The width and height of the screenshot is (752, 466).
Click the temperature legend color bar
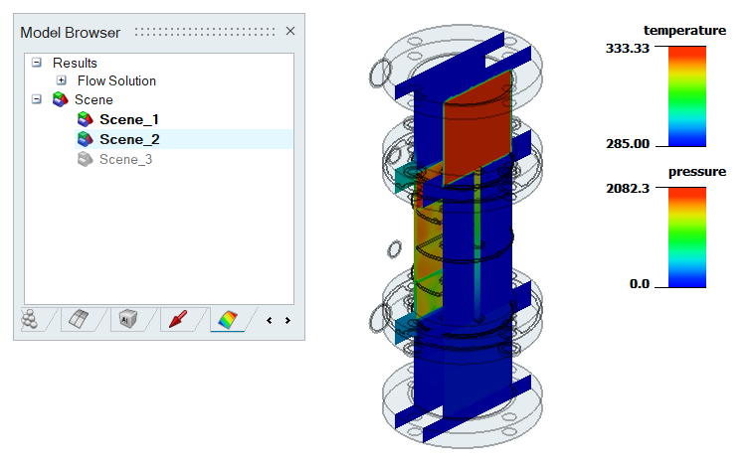(x=687, y=95)
